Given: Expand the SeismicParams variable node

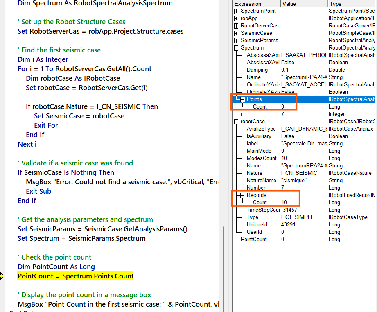Looking at the screenshot, I should pos(236,41).
